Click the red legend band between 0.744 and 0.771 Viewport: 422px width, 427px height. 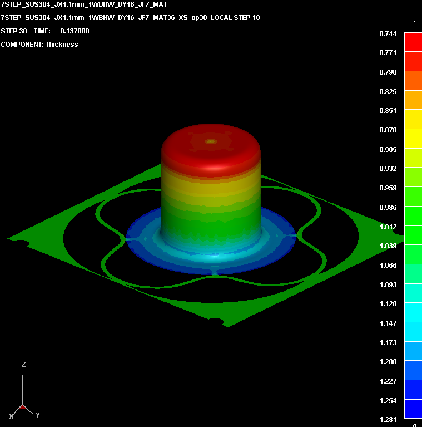point(413,42)
